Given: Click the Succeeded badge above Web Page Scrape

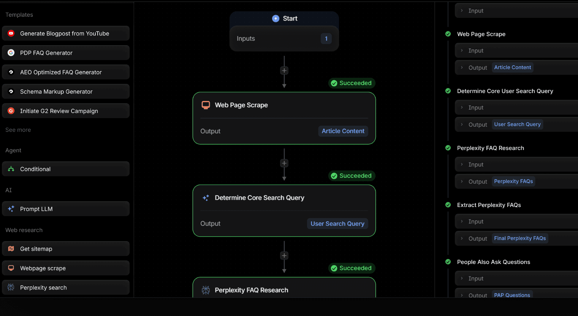Looking at the screenshot, I should (x=352, y=83).
